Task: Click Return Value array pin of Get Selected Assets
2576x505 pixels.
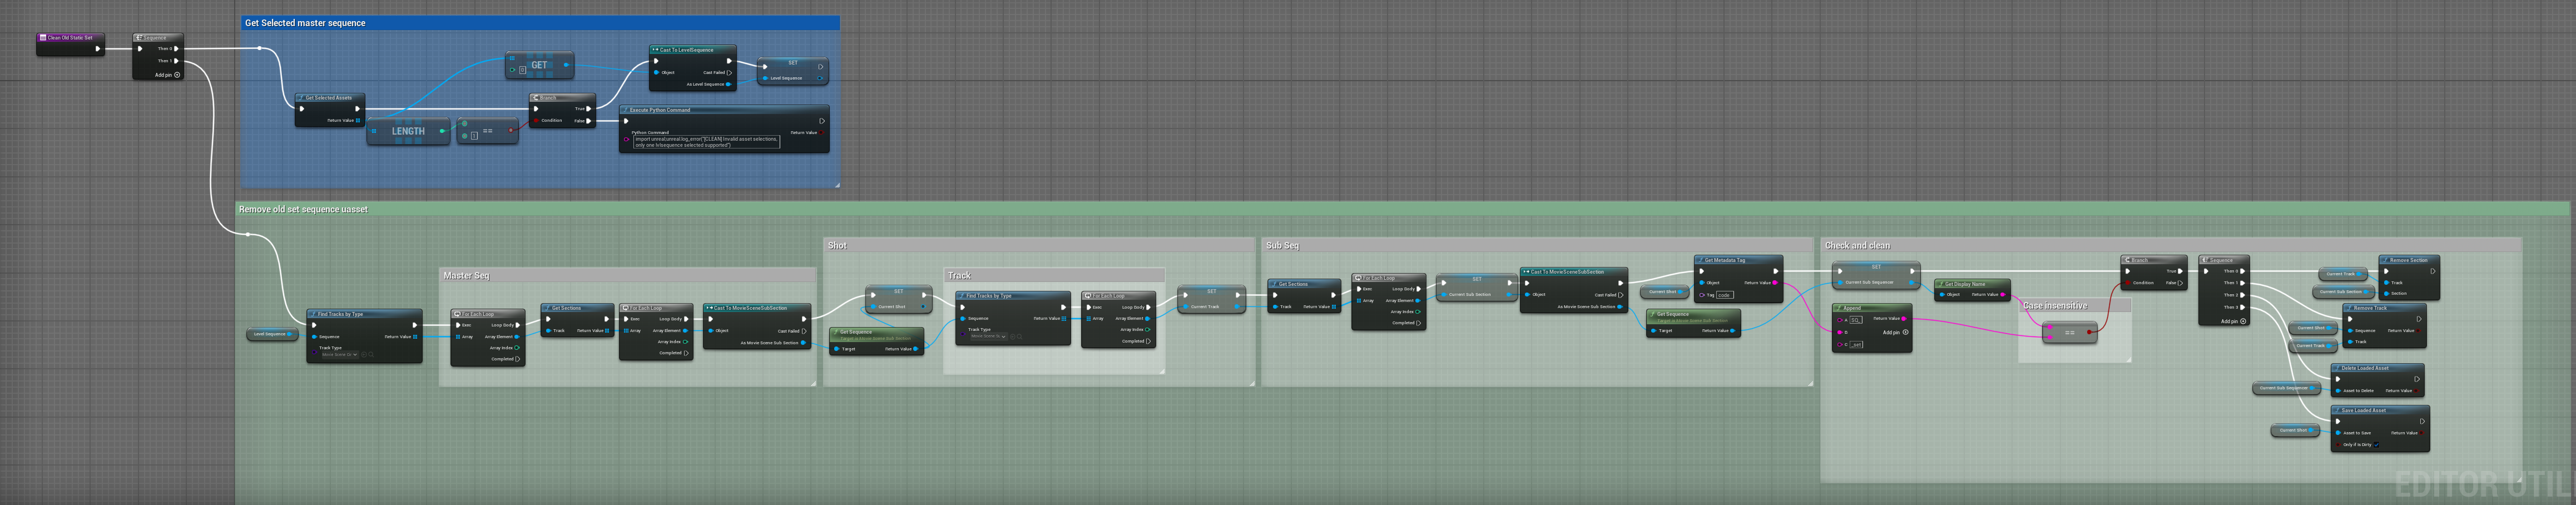Action: coord(358,120)
